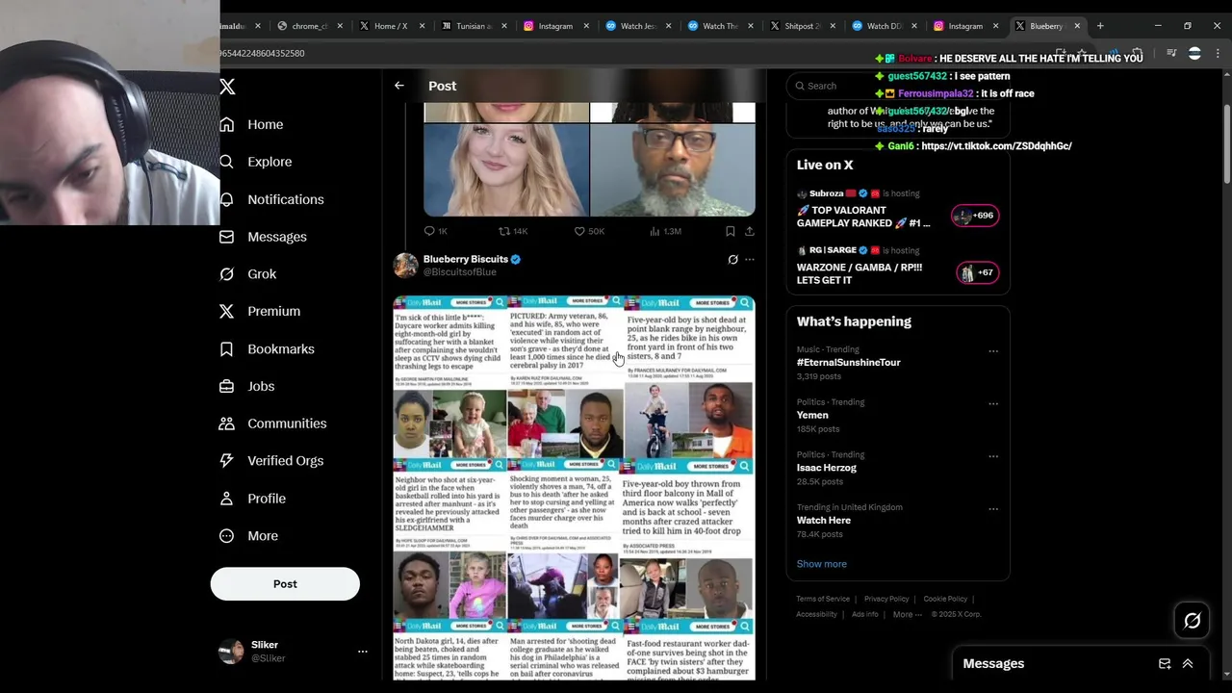The height and width of the screenshot is (693, 1232).
Task: Open Bookmarks in the sidebar
Action: pyautogui.click(x=267, y=348)
